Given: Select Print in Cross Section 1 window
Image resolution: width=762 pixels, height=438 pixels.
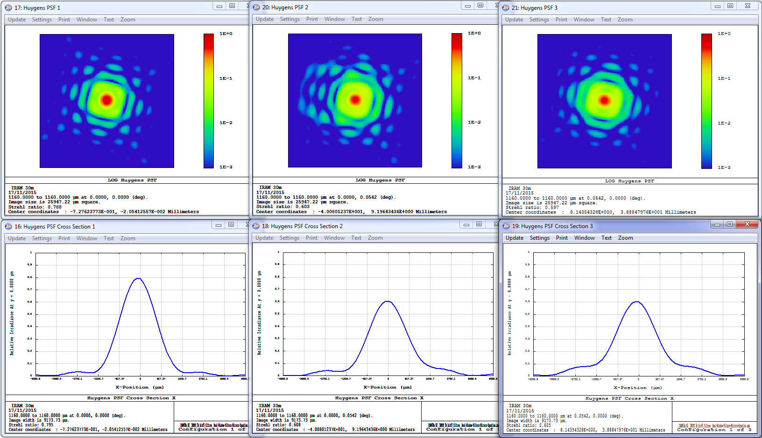Looking at the screenshot, I should pos(64,238).
